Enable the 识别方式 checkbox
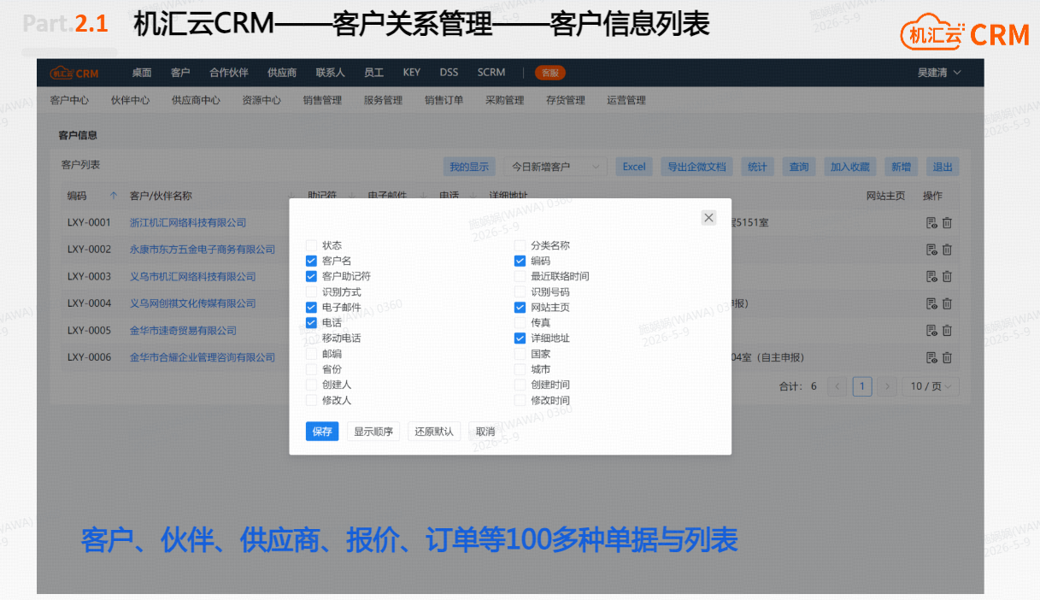1040x600 pixels. click(311, 291)
